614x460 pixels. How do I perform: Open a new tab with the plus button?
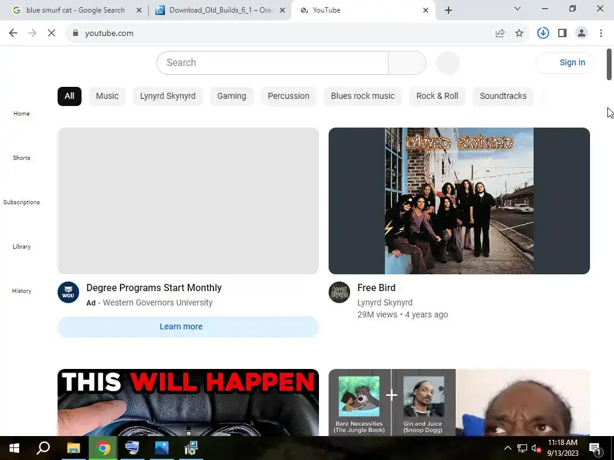[449, 10]
